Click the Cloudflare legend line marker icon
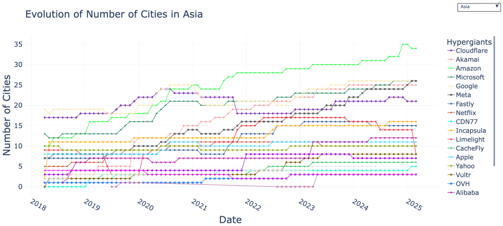Image resolution: width=503 pixels, height=226 pixels. pyautogui.click(x=450, y=51)
